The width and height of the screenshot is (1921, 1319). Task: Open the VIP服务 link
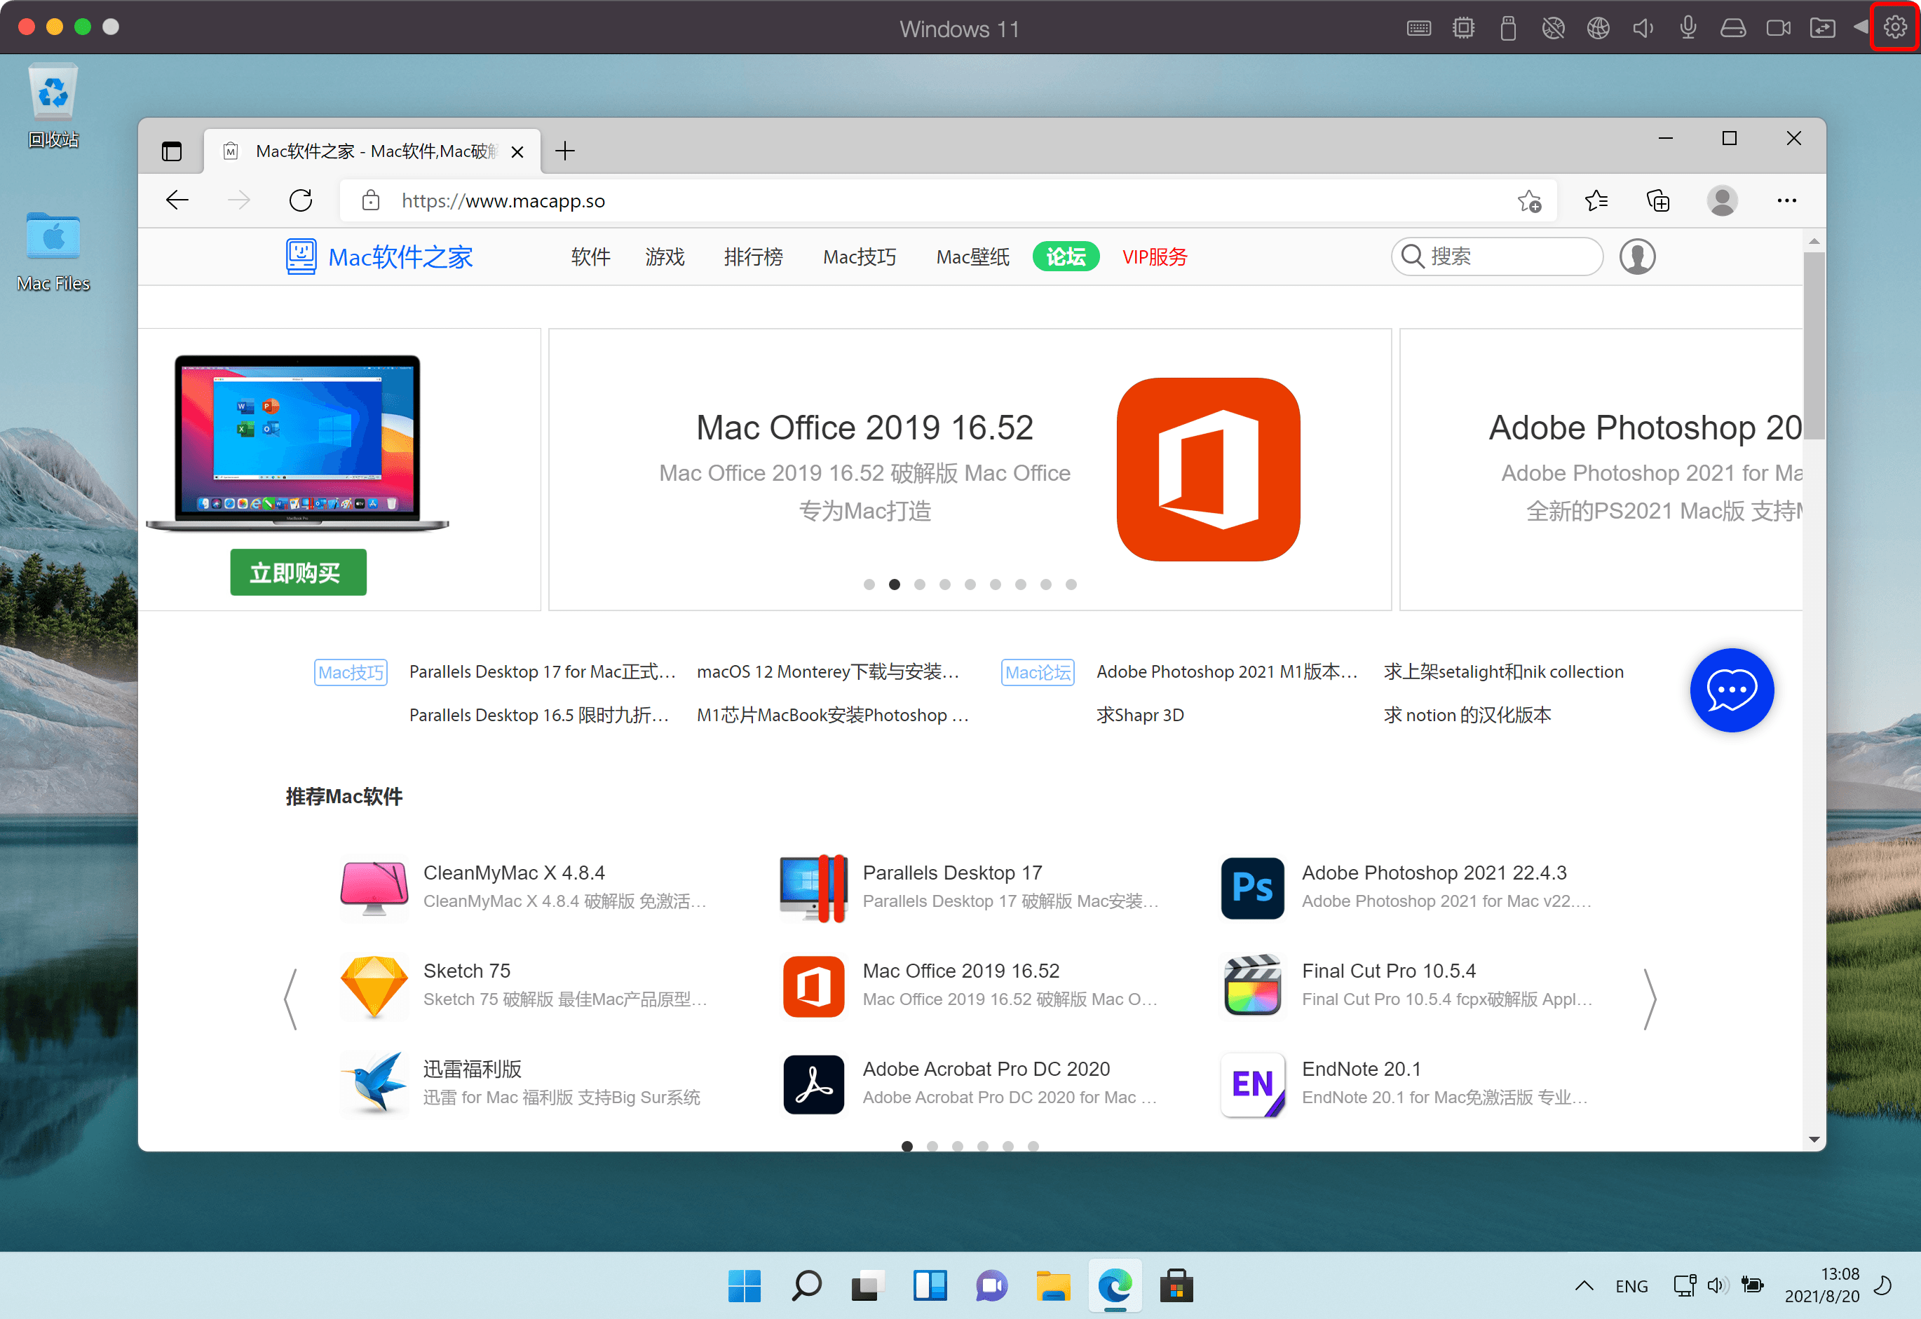(1154, 257)
